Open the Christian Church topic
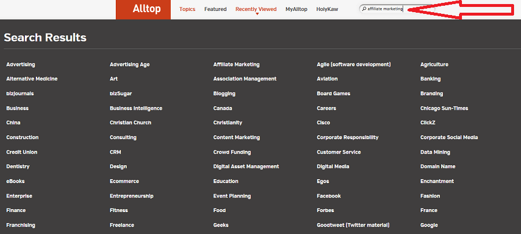Screen dimensions: 521x234 click(131, 122)
